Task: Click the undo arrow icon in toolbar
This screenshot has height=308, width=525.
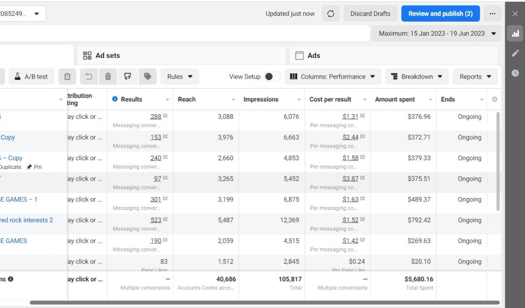Action: pyautogui.click(x=89, y=76)
